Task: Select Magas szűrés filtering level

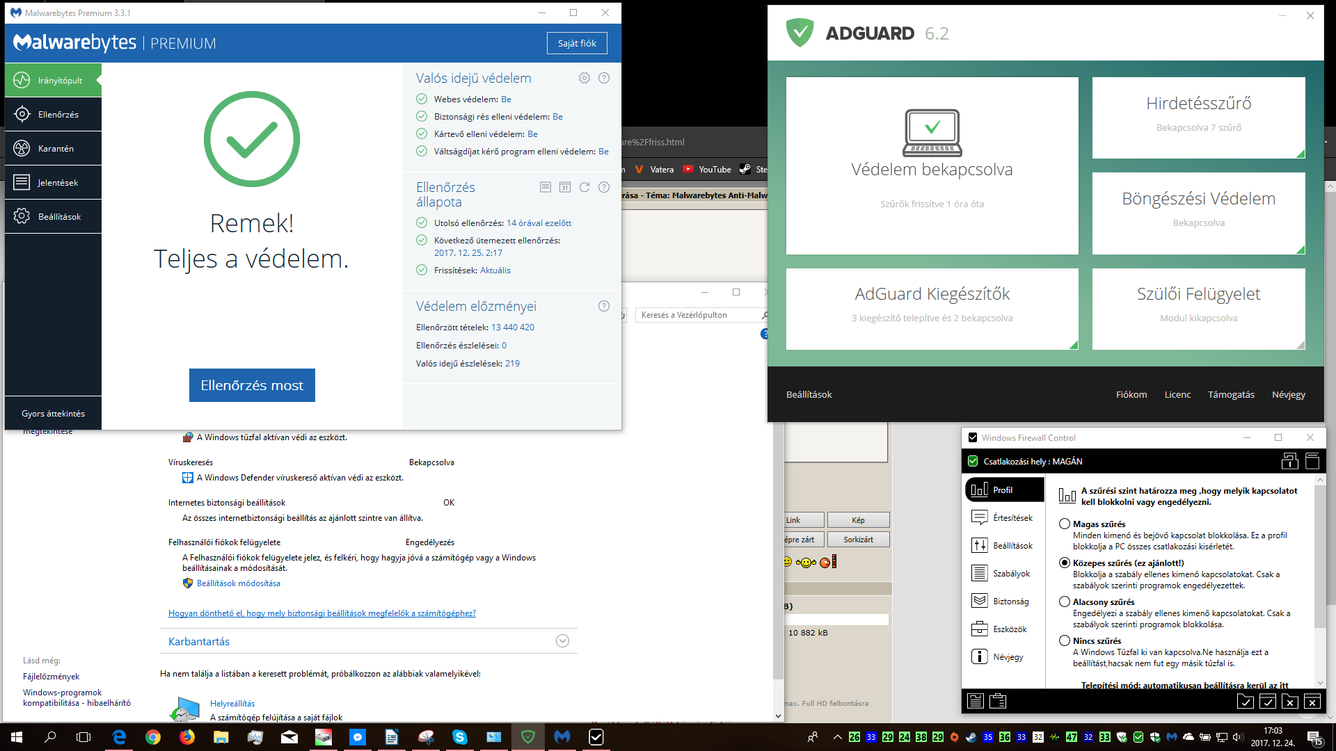Action: click(x=1065, y=524)
